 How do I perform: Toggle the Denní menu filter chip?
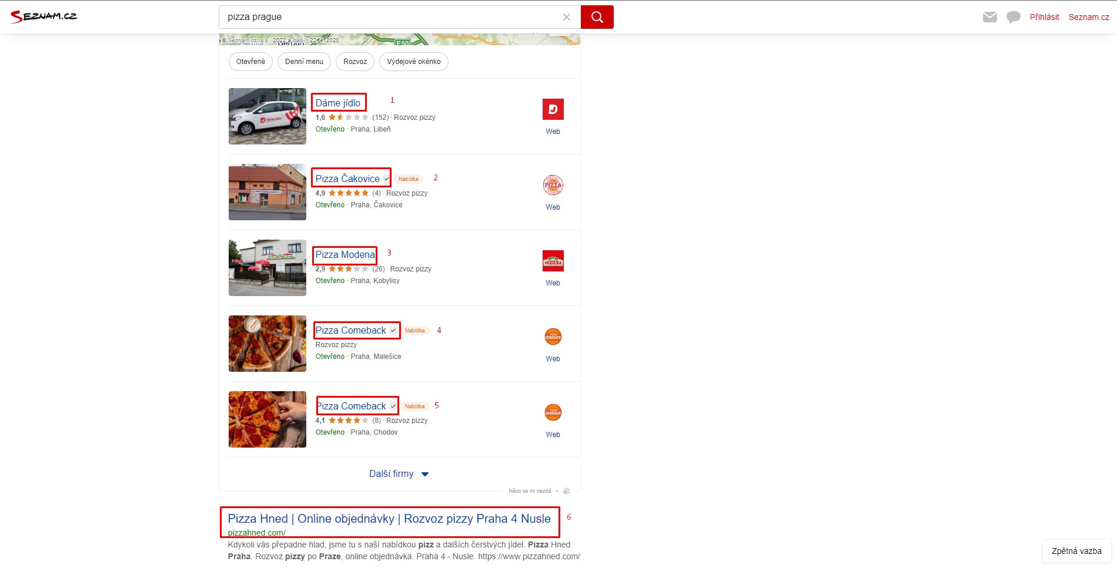(x=304, y=62)
